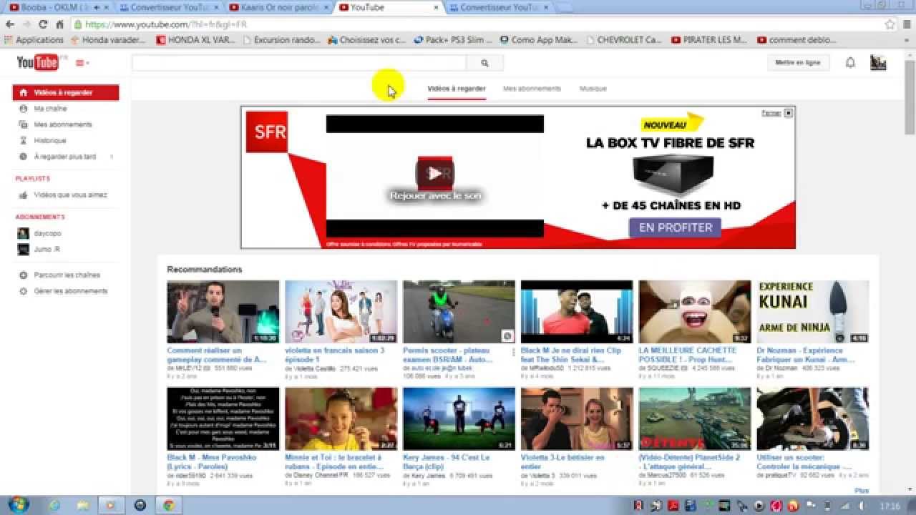Open '(Vidéo-Détente) PlanetSide 2' title link
This screenshot has height=515, width=916.
click(689, 461)
